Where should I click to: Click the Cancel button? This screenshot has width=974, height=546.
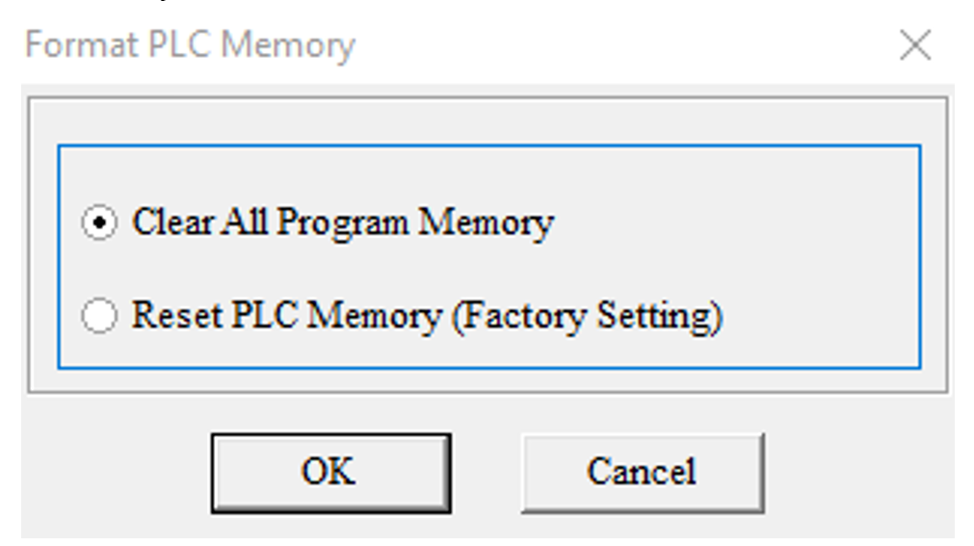point(642,472)
